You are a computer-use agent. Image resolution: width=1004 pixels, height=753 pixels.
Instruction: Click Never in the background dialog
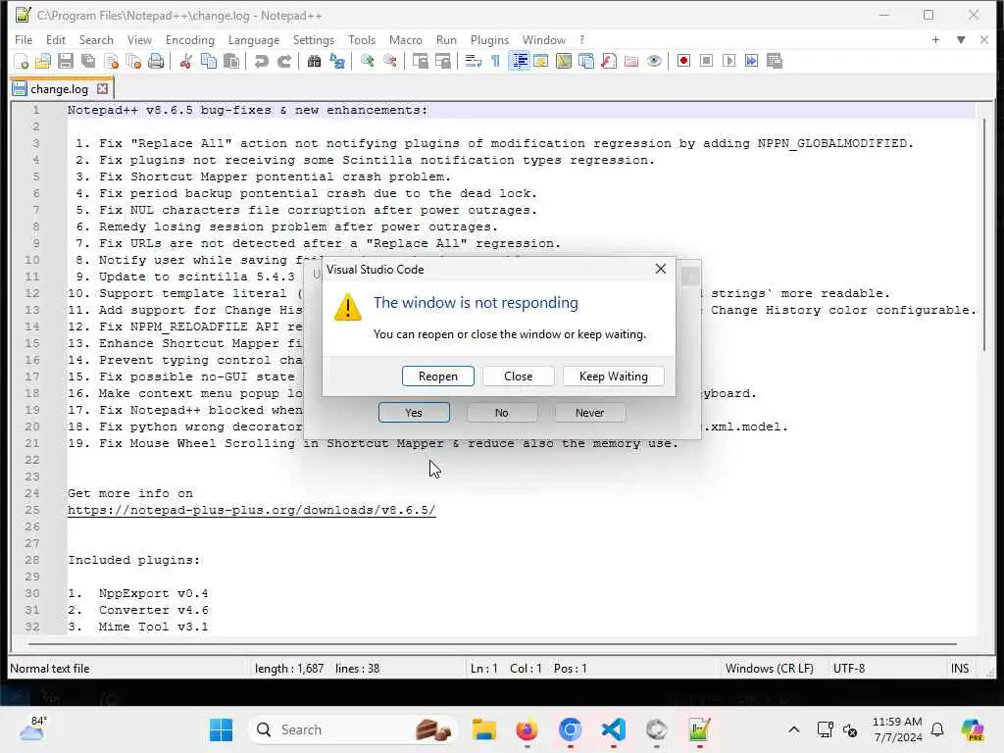tap(589, 413)
